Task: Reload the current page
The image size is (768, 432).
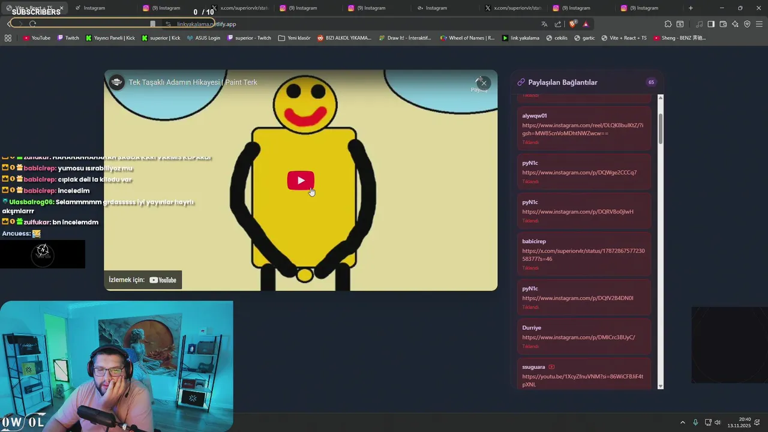Action: coord(32,24)
